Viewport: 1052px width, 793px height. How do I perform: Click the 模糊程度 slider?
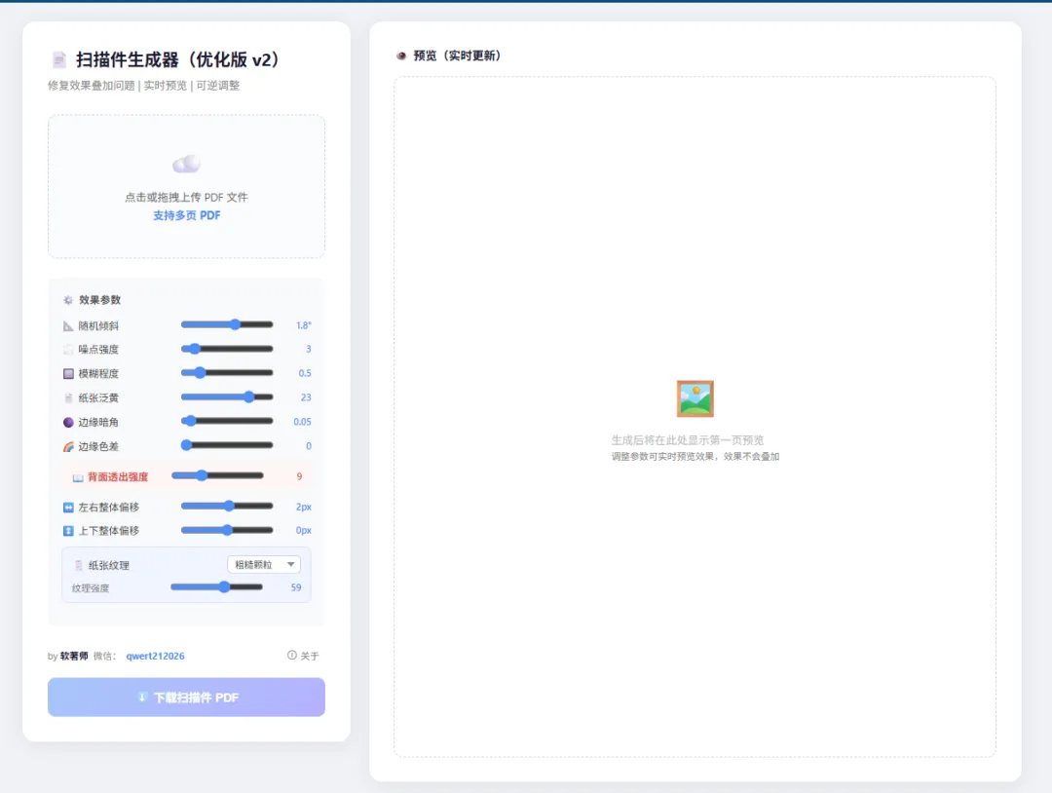[227, 373]
